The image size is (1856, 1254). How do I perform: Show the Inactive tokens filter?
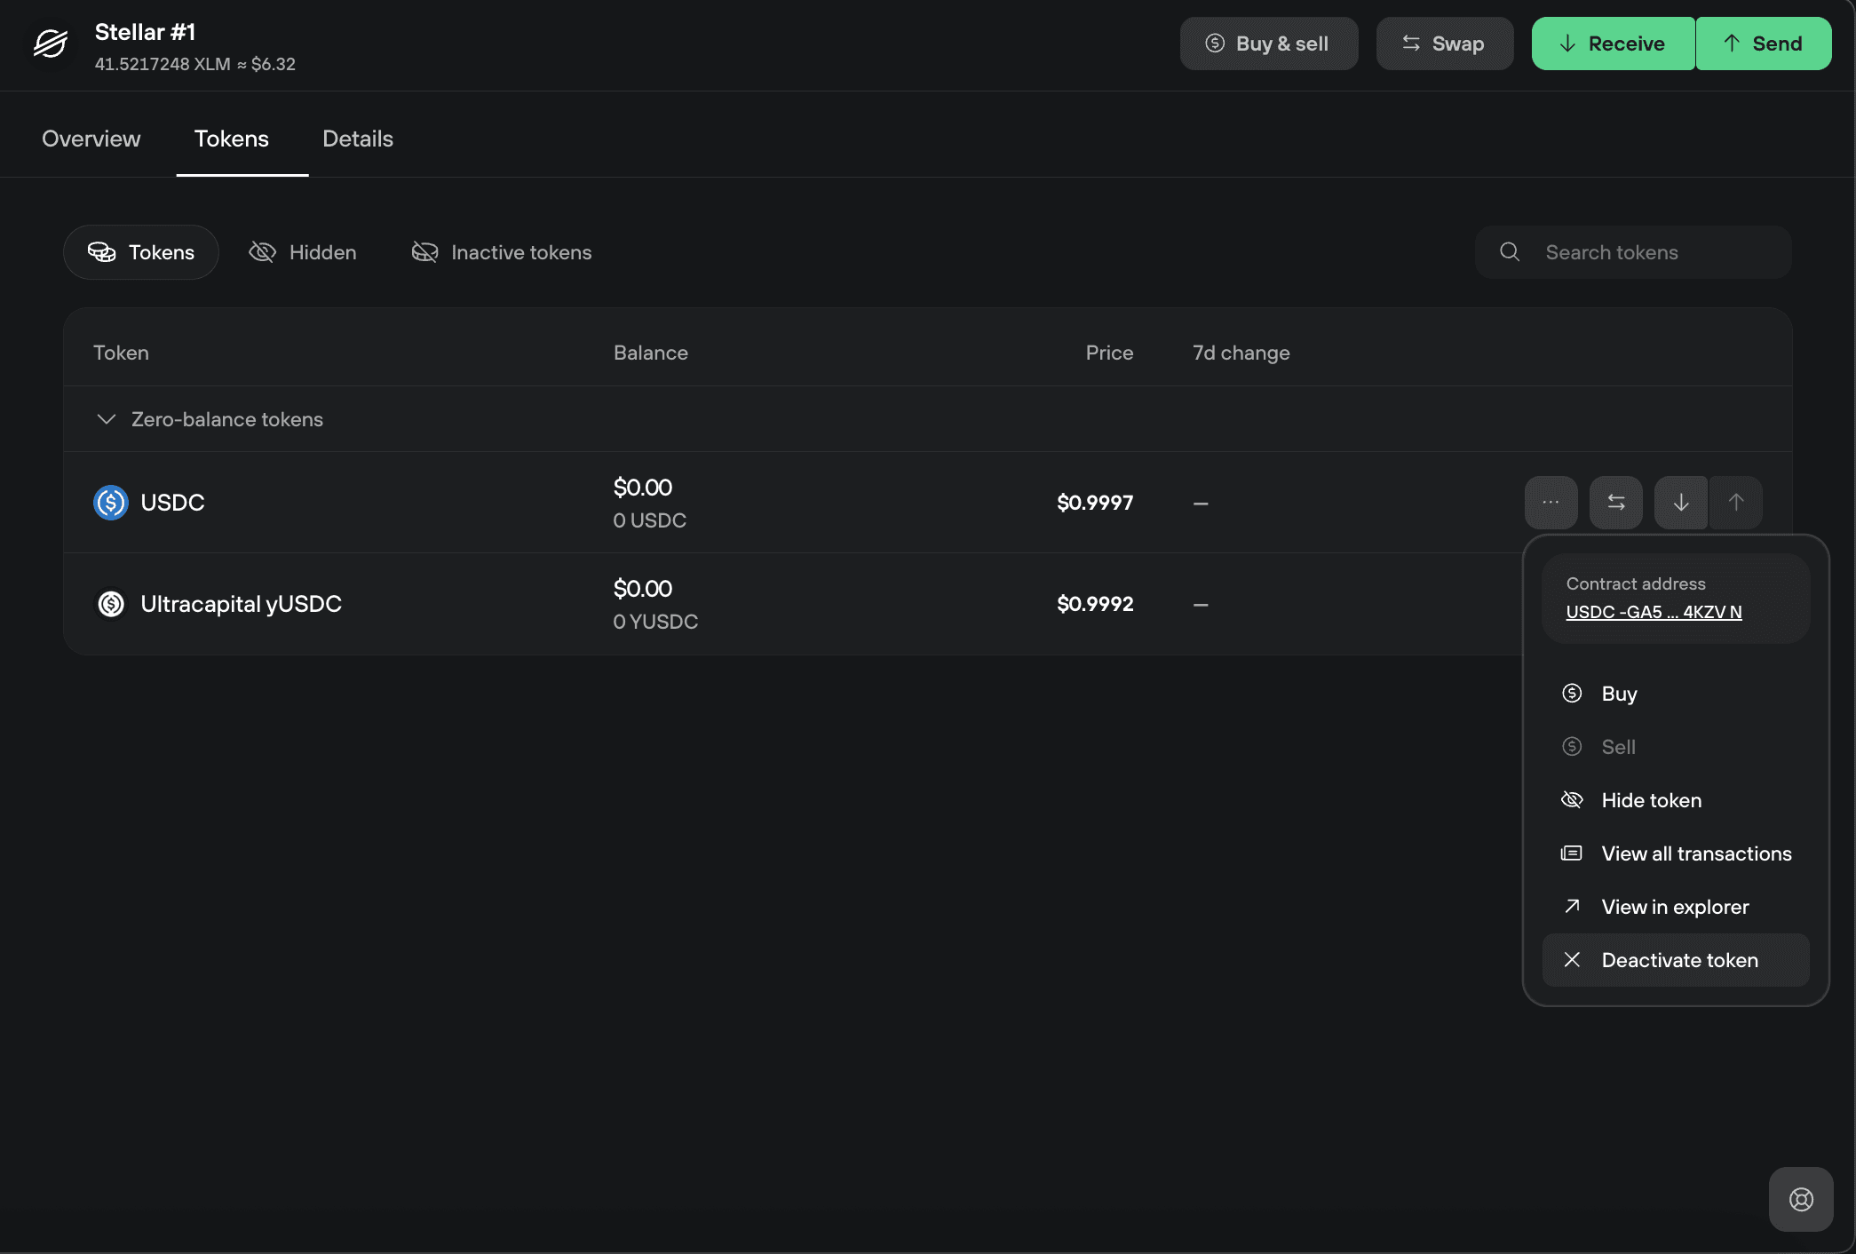tap(502, 252)
